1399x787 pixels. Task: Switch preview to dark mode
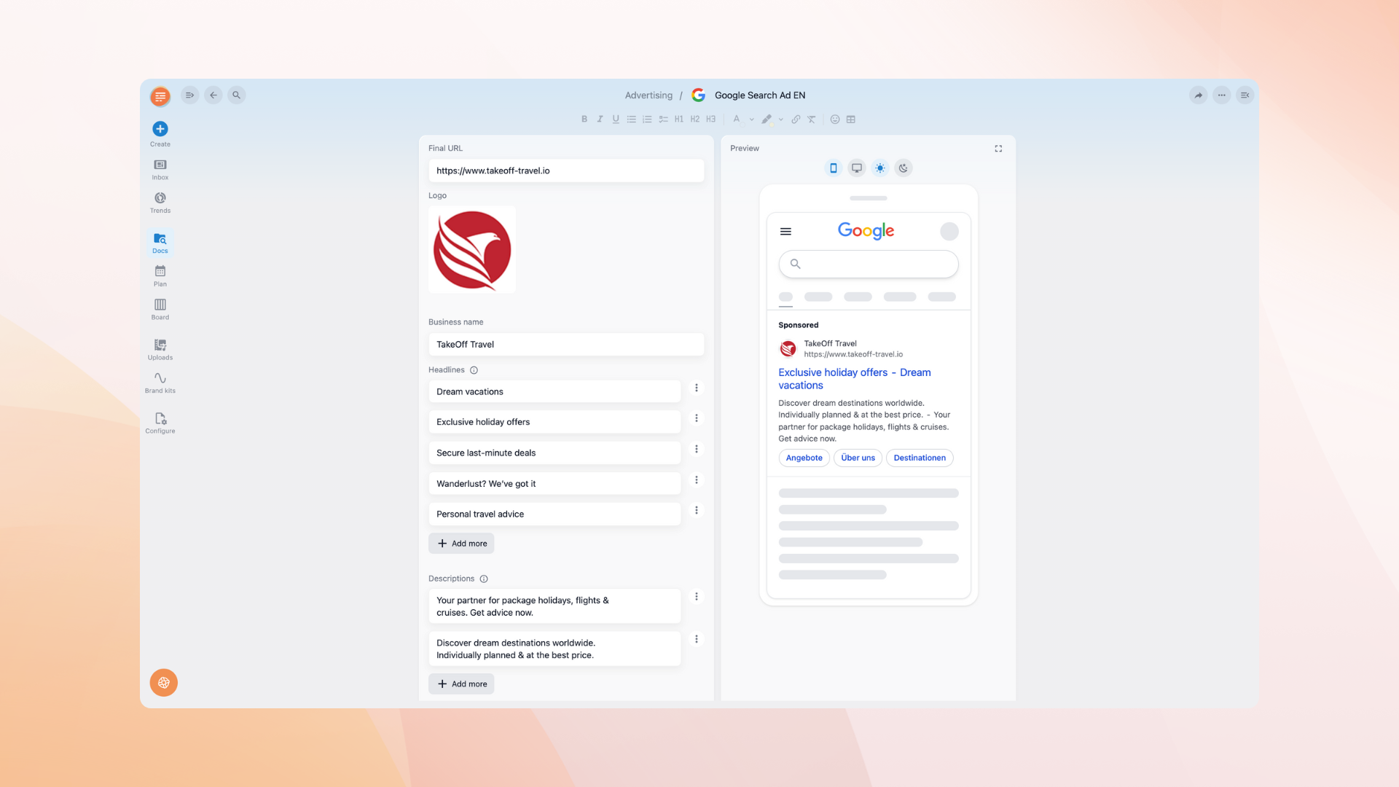coord(904,168)
